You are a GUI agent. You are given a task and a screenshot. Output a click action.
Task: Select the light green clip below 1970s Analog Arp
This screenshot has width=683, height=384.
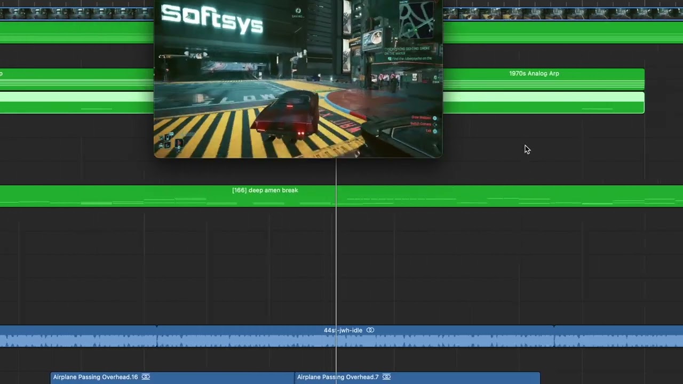[543, 102]
